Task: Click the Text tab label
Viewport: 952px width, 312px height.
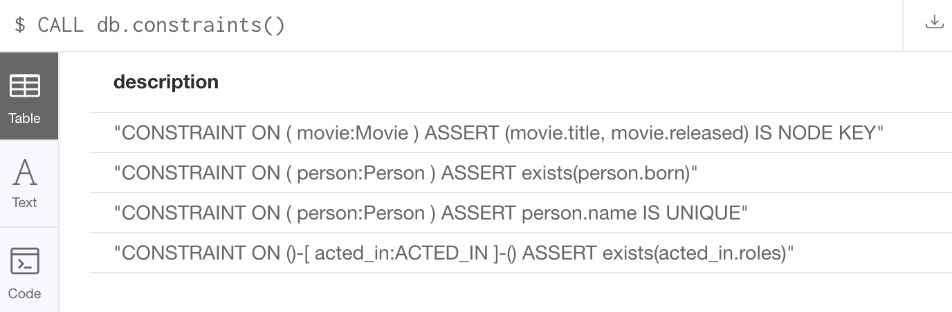Action: (24, 202)
